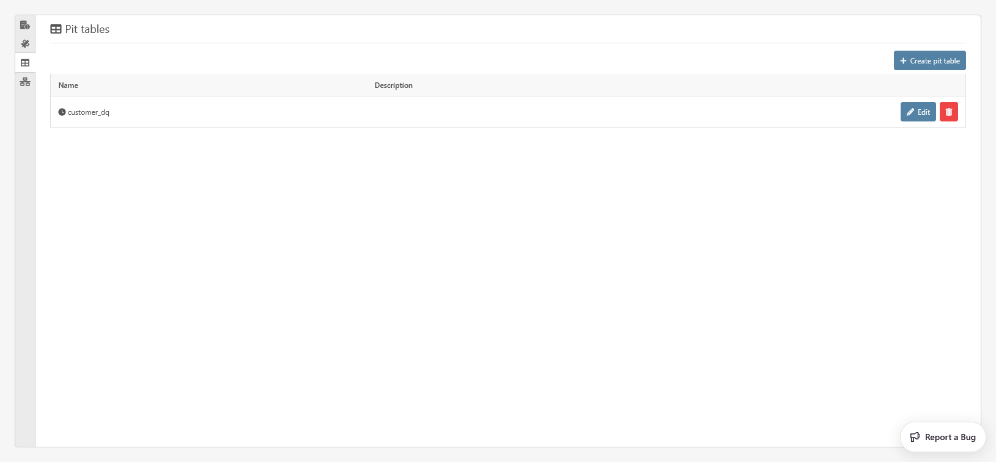
Task: Click the Create pit table button
Action: (929, 60)
